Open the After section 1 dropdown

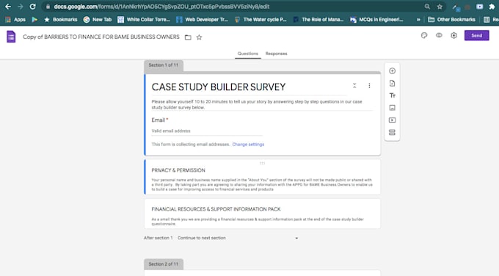(x=238, y=238)
